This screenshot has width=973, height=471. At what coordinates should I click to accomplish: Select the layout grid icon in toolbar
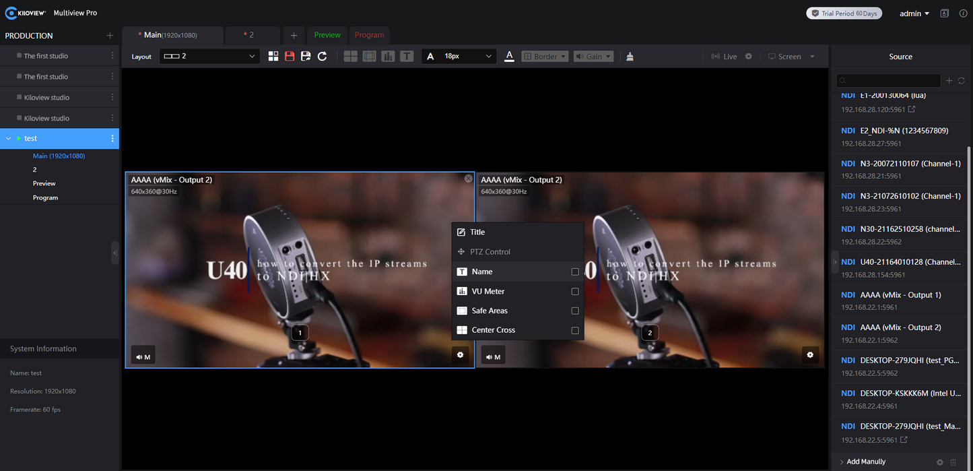[273, 56]
